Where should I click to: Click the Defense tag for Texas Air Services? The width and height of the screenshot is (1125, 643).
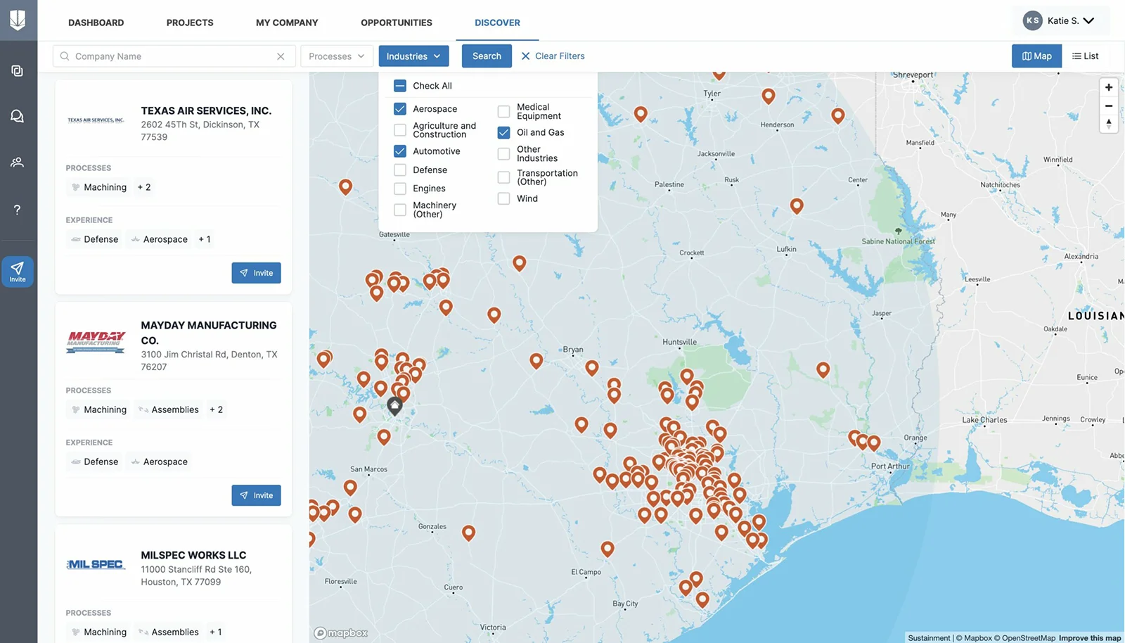[94, 239]
